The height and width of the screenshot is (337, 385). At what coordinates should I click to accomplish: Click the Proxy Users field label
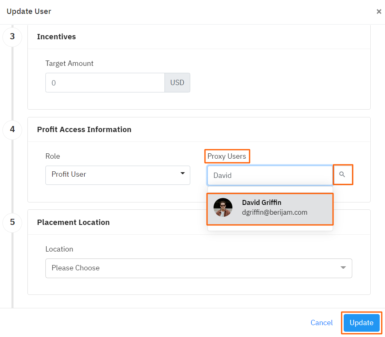pyautogui.click(x=227, y=156)
